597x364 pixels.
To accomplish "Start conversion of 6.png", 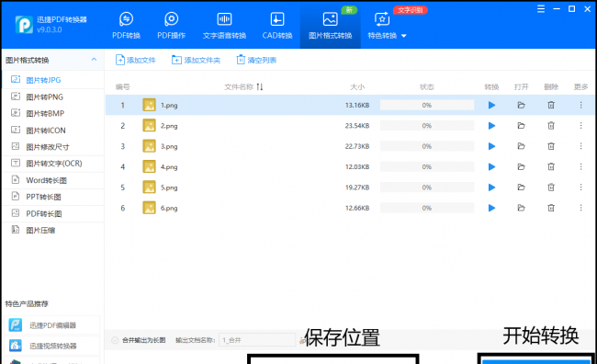I will click(x=491, y=208).
